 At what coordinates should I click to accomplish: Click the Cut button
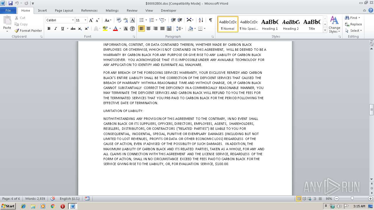point(20,18)
